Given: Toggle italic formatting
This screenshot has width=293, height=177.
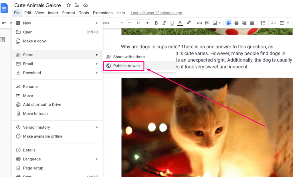Looking at the screenshot, I should click(x=164, y=23).
